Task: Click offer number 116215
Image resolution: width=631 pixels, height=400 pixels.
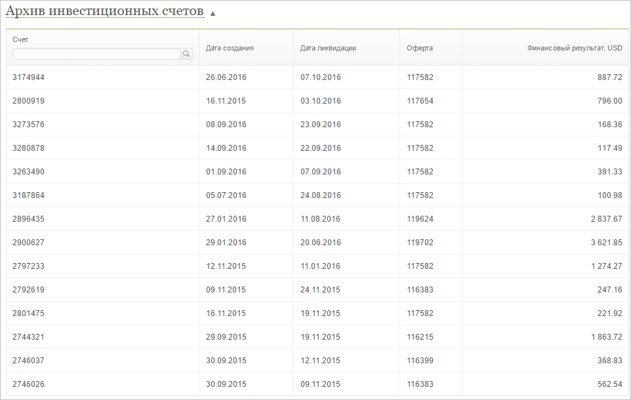Action: click(x=420, y=337)
